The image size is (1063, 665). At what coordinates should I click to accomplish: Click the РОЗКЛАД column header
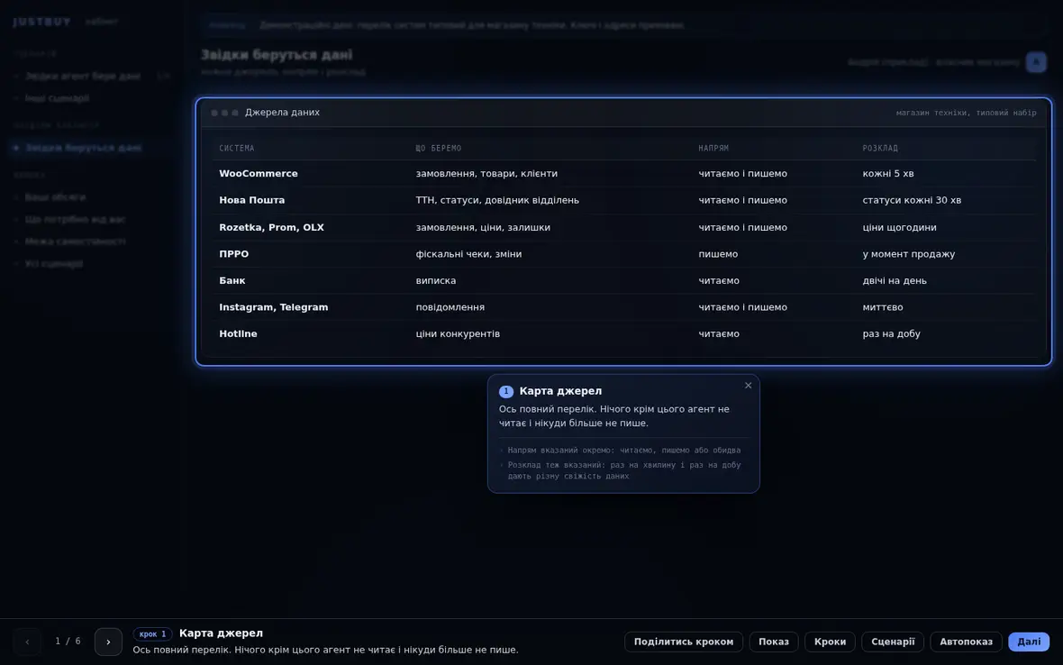tap(880, 148)
